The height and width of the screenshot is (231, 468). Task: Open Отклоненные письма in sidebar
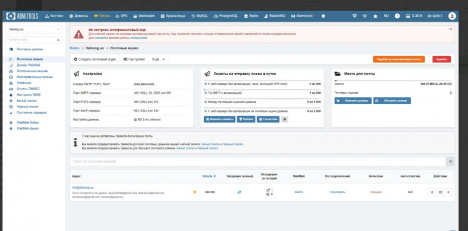32,71
